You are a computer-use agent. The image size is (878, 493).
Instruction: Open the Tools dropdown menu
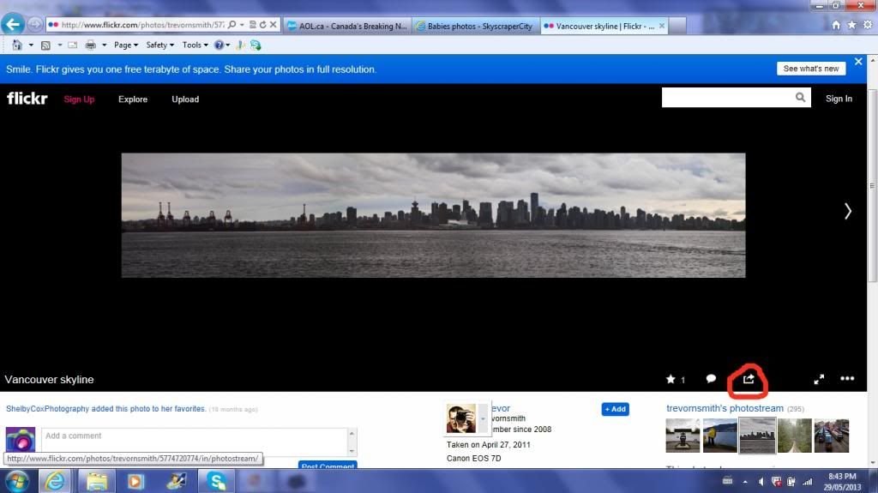[x=195, y=45]
